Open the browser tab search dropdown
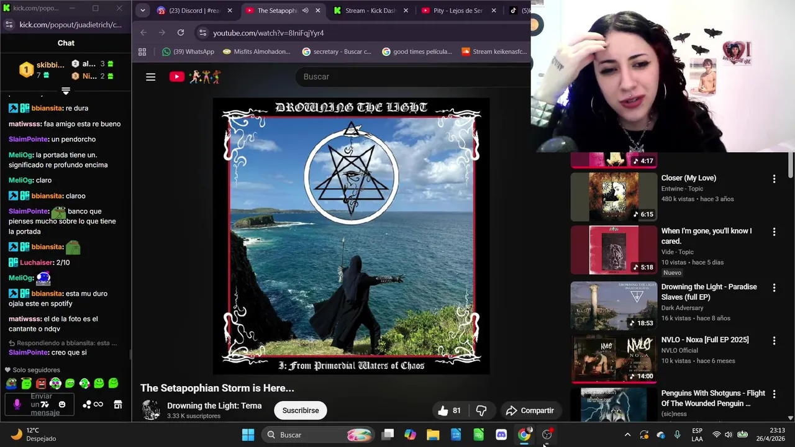Viewport: 795px width, 447px height. pyautogui.click(x=142, y=11)
